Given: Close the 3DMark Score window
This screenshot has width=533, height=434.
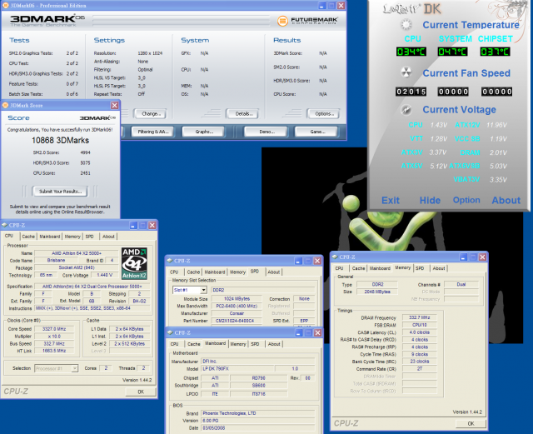Looking at the screenshot, I should [x=115, y=106].
